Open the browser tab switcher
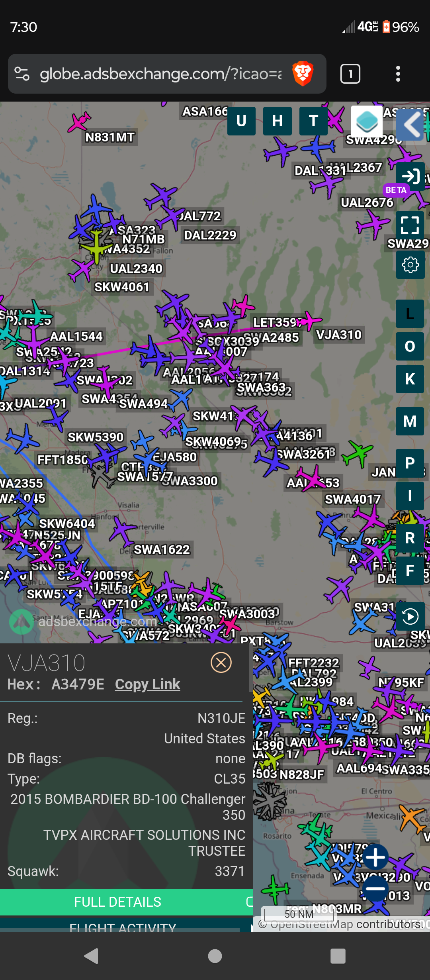Image resolution: width=430 pixels, height=980 pixels. (350, 74)
